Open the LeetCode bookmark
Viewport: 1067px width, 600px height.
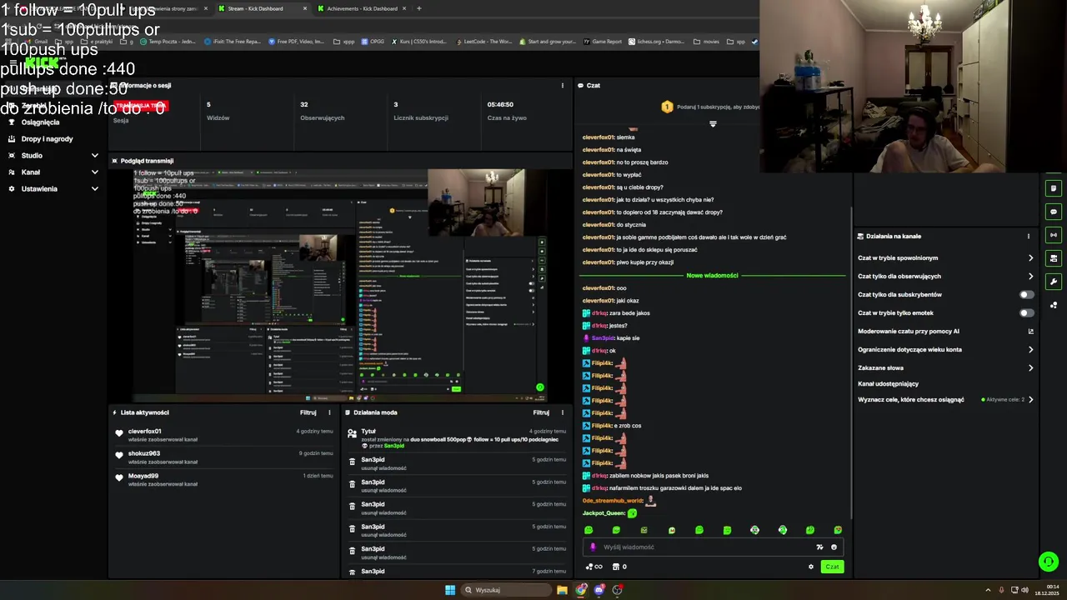[483, 41]
